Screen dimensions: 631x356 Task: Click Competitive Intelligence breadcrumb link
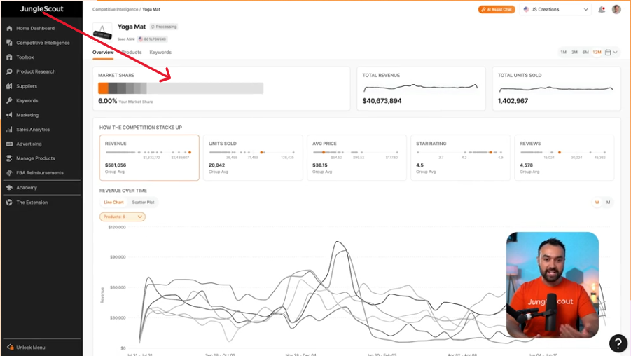(115, 9)
